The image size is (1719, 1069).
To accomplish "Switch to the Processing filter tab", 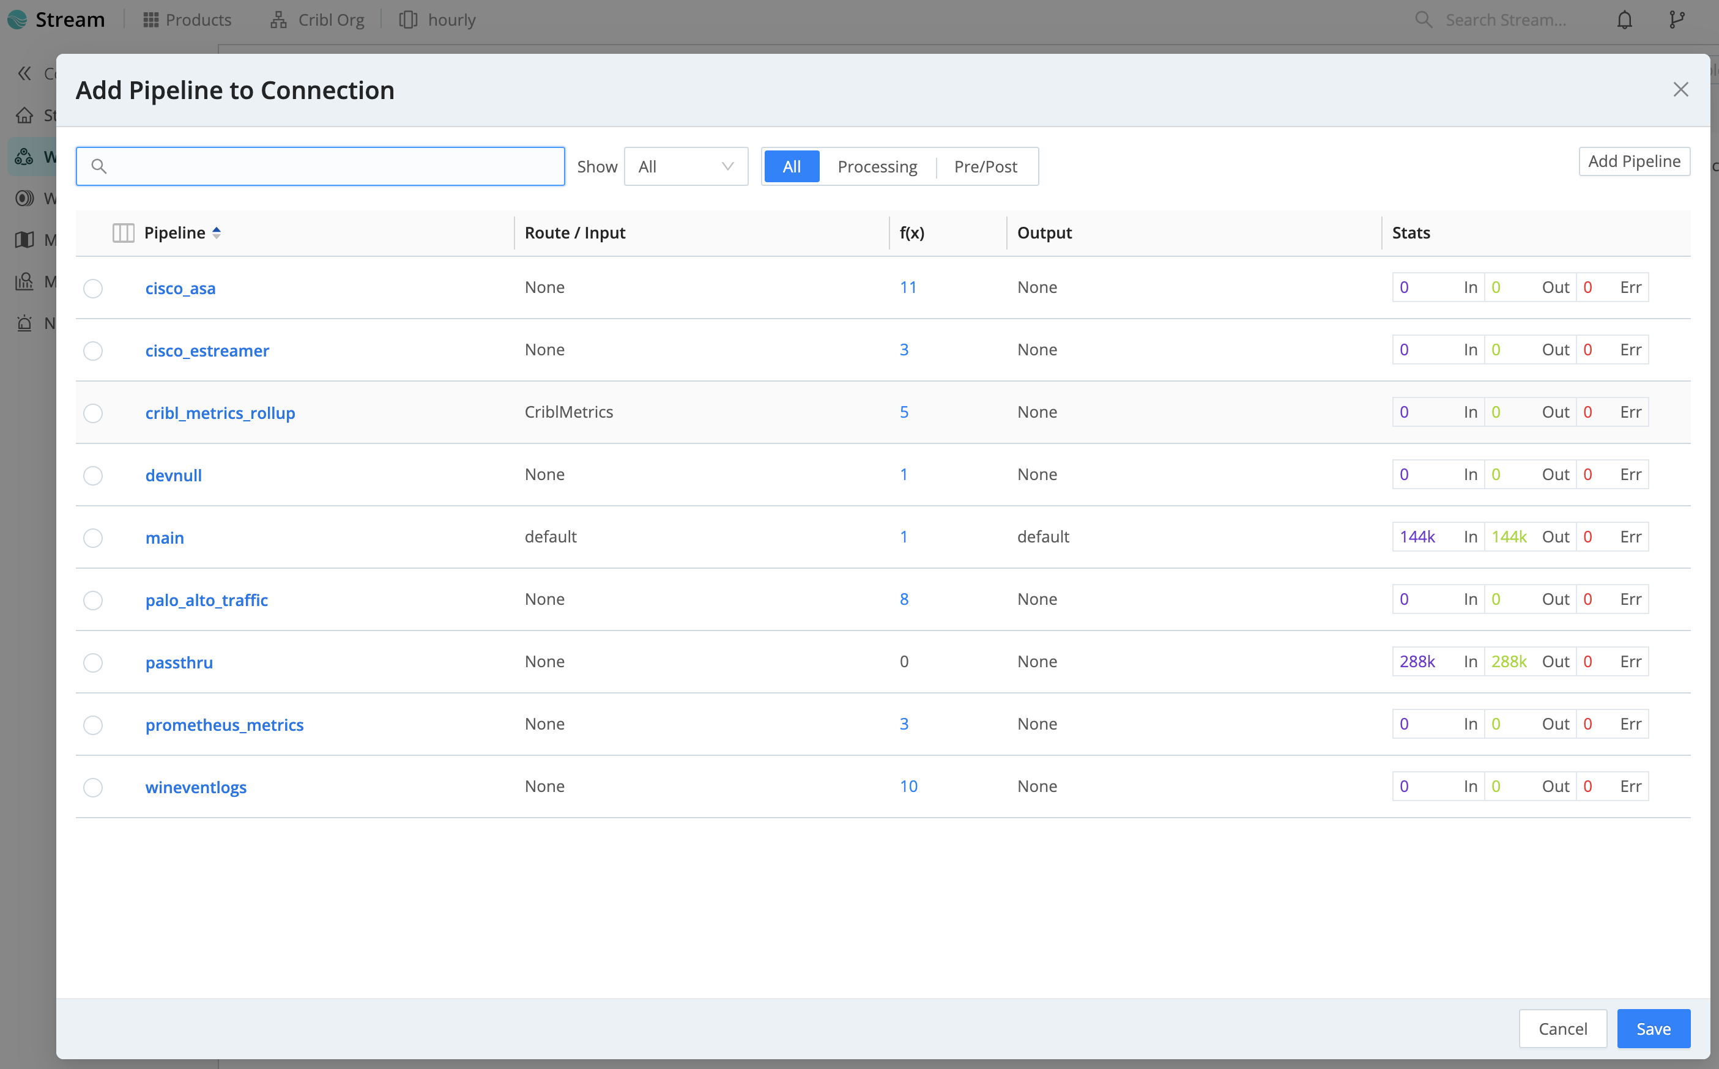I will click(877, 166).
